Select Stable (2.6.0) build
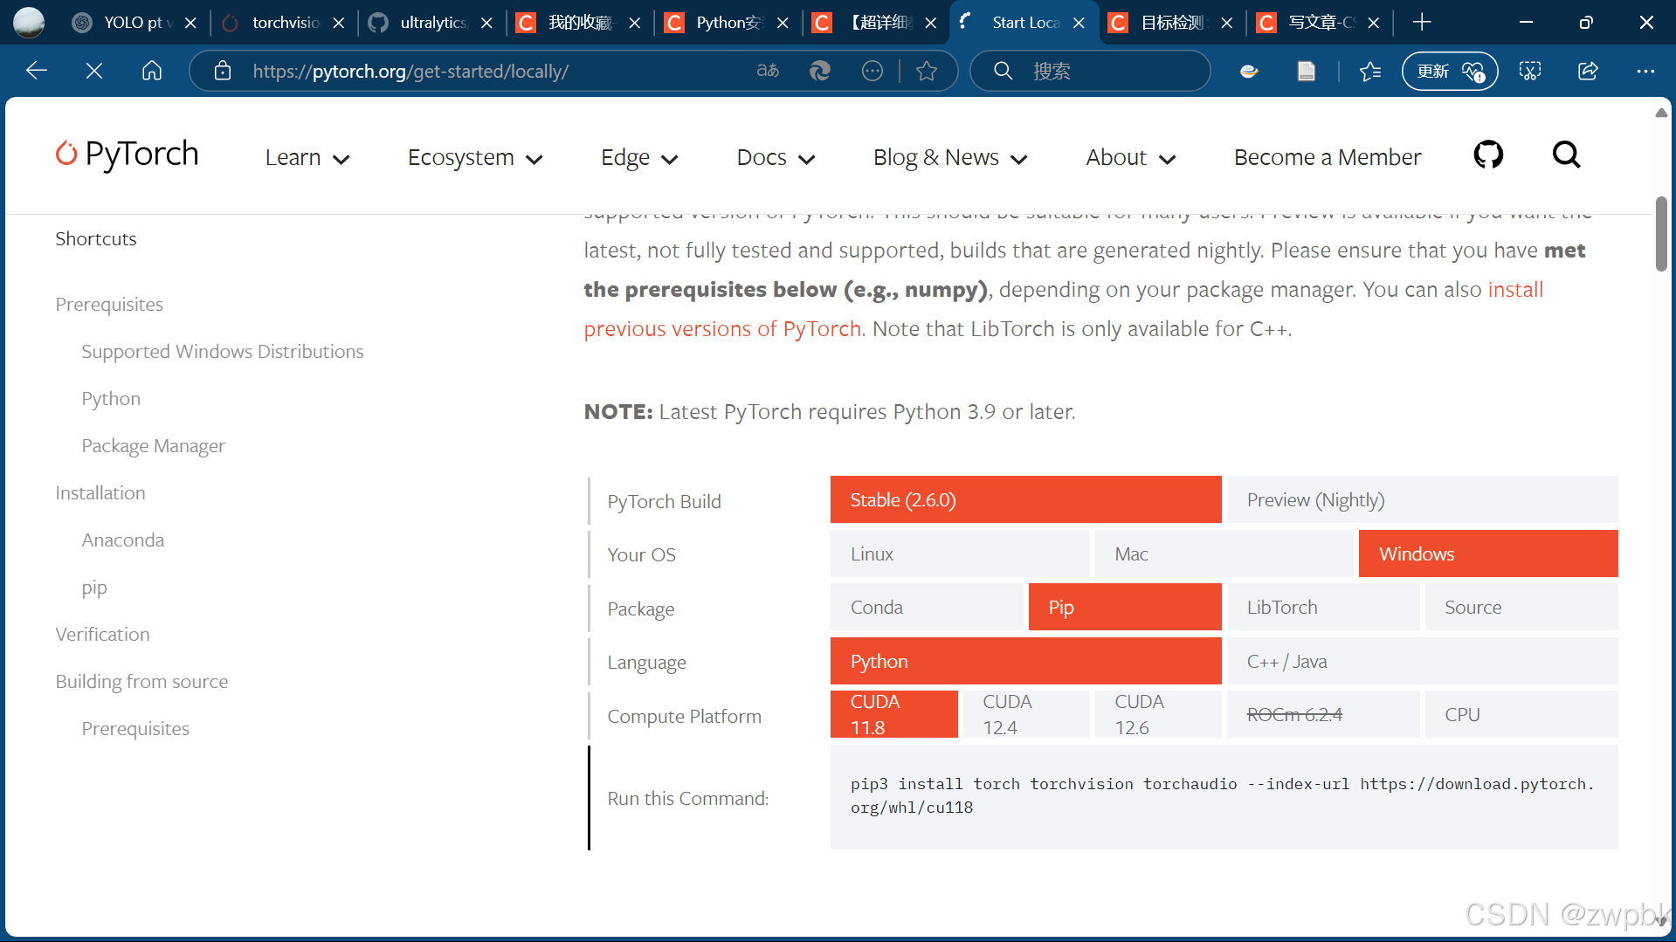1676x942 pixels. (x=1025, y=499)
